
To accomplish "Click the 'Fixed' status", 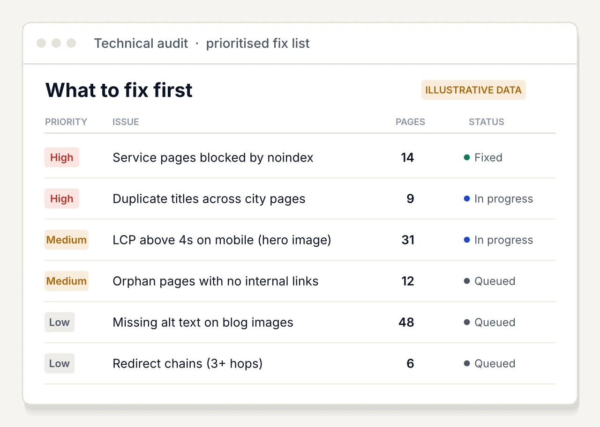I will (483, 157).
